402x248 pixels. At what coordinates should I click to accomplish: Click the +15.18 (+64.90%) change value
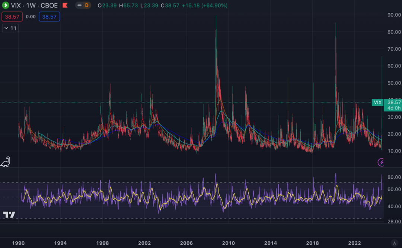click(205, 5)
